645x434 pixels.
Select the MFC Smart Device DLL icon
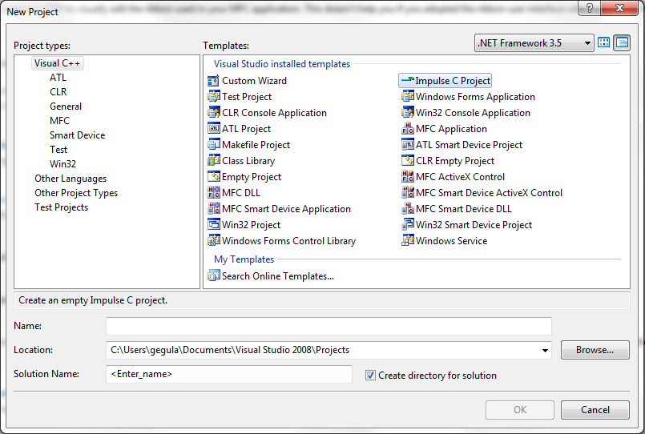[x=407, y=209]
